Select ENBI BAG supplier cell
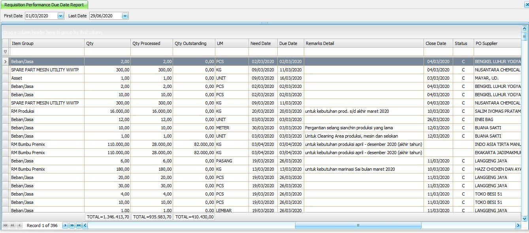529x233 pixels. coord(497,119)
